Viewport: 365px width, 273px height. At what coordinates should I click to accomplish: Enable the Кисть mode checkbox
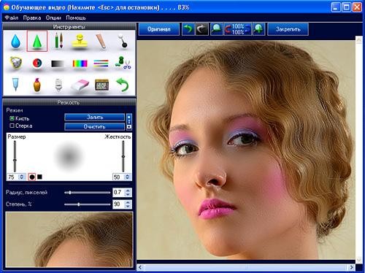coord(12,118)
